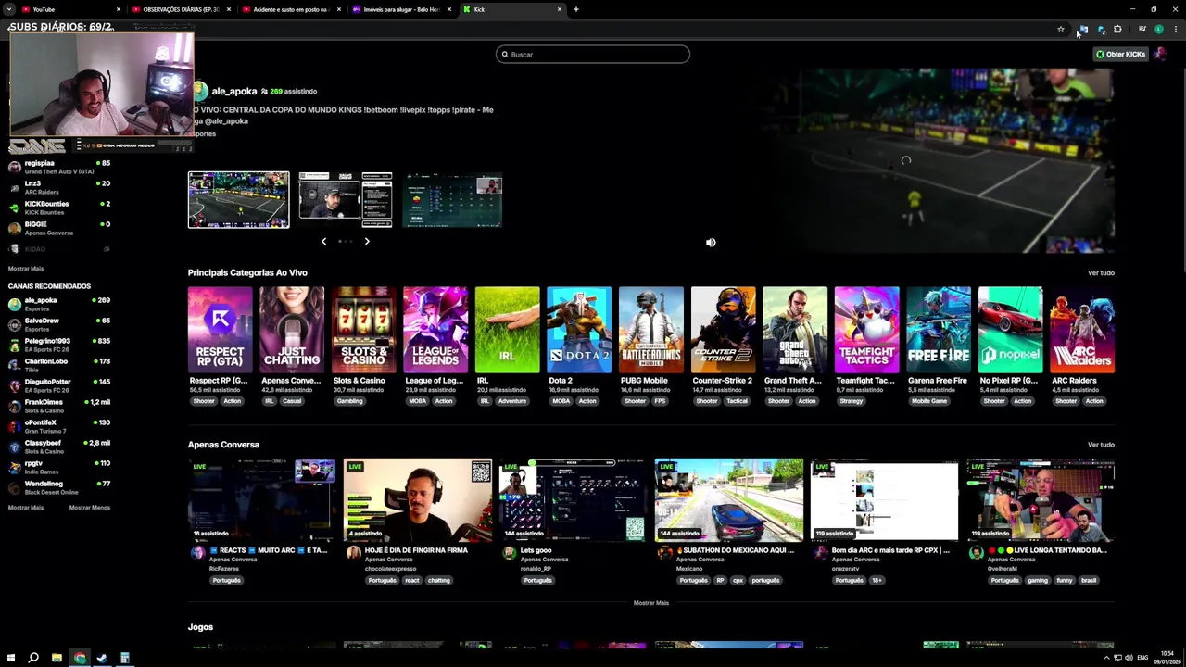Select the football field stream thumbnail
The image size is (1186, 667).
pyautogui.click(x=238, y=200)
